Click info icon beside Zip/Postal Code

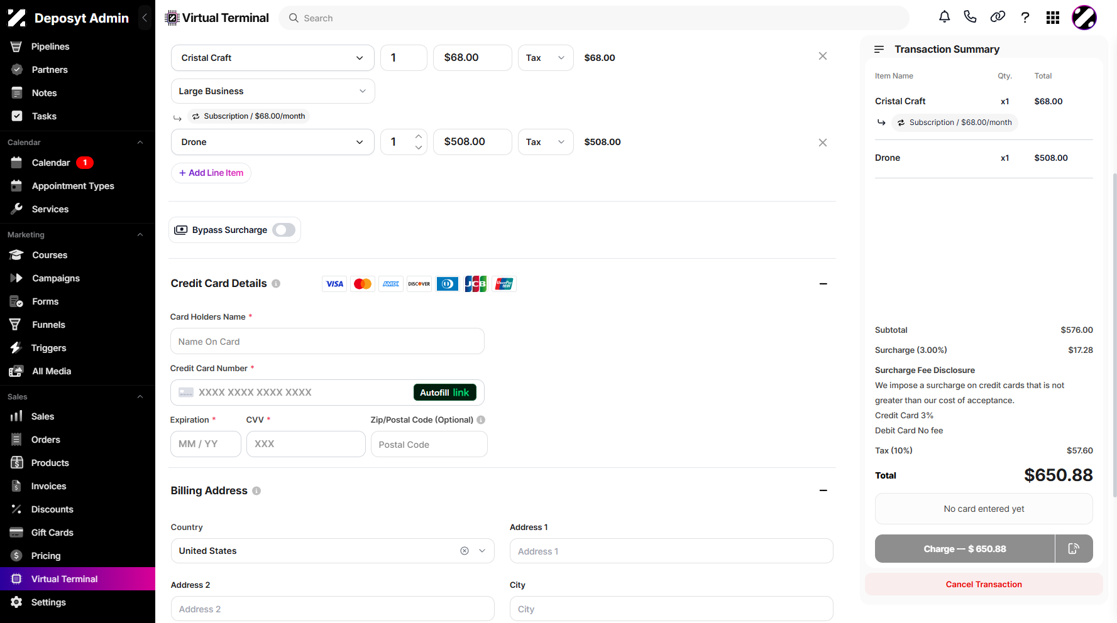481,420
